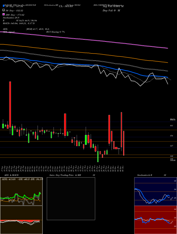Open the MACD histogram chart with red bars
This screenshot has height=234, width=177.
tap(21, 220)
